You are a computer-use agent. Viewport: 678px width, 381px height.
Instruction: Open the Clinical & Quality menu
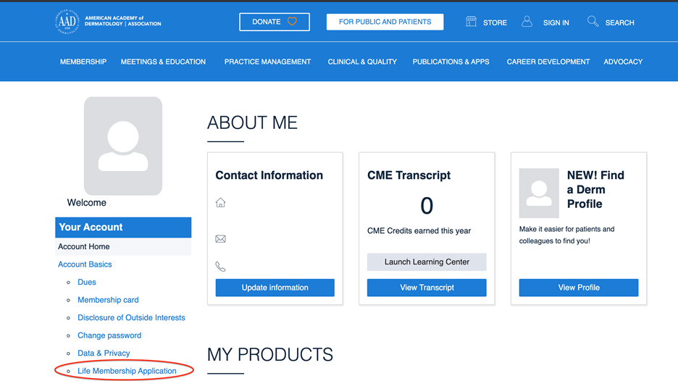tap(362, 62)
